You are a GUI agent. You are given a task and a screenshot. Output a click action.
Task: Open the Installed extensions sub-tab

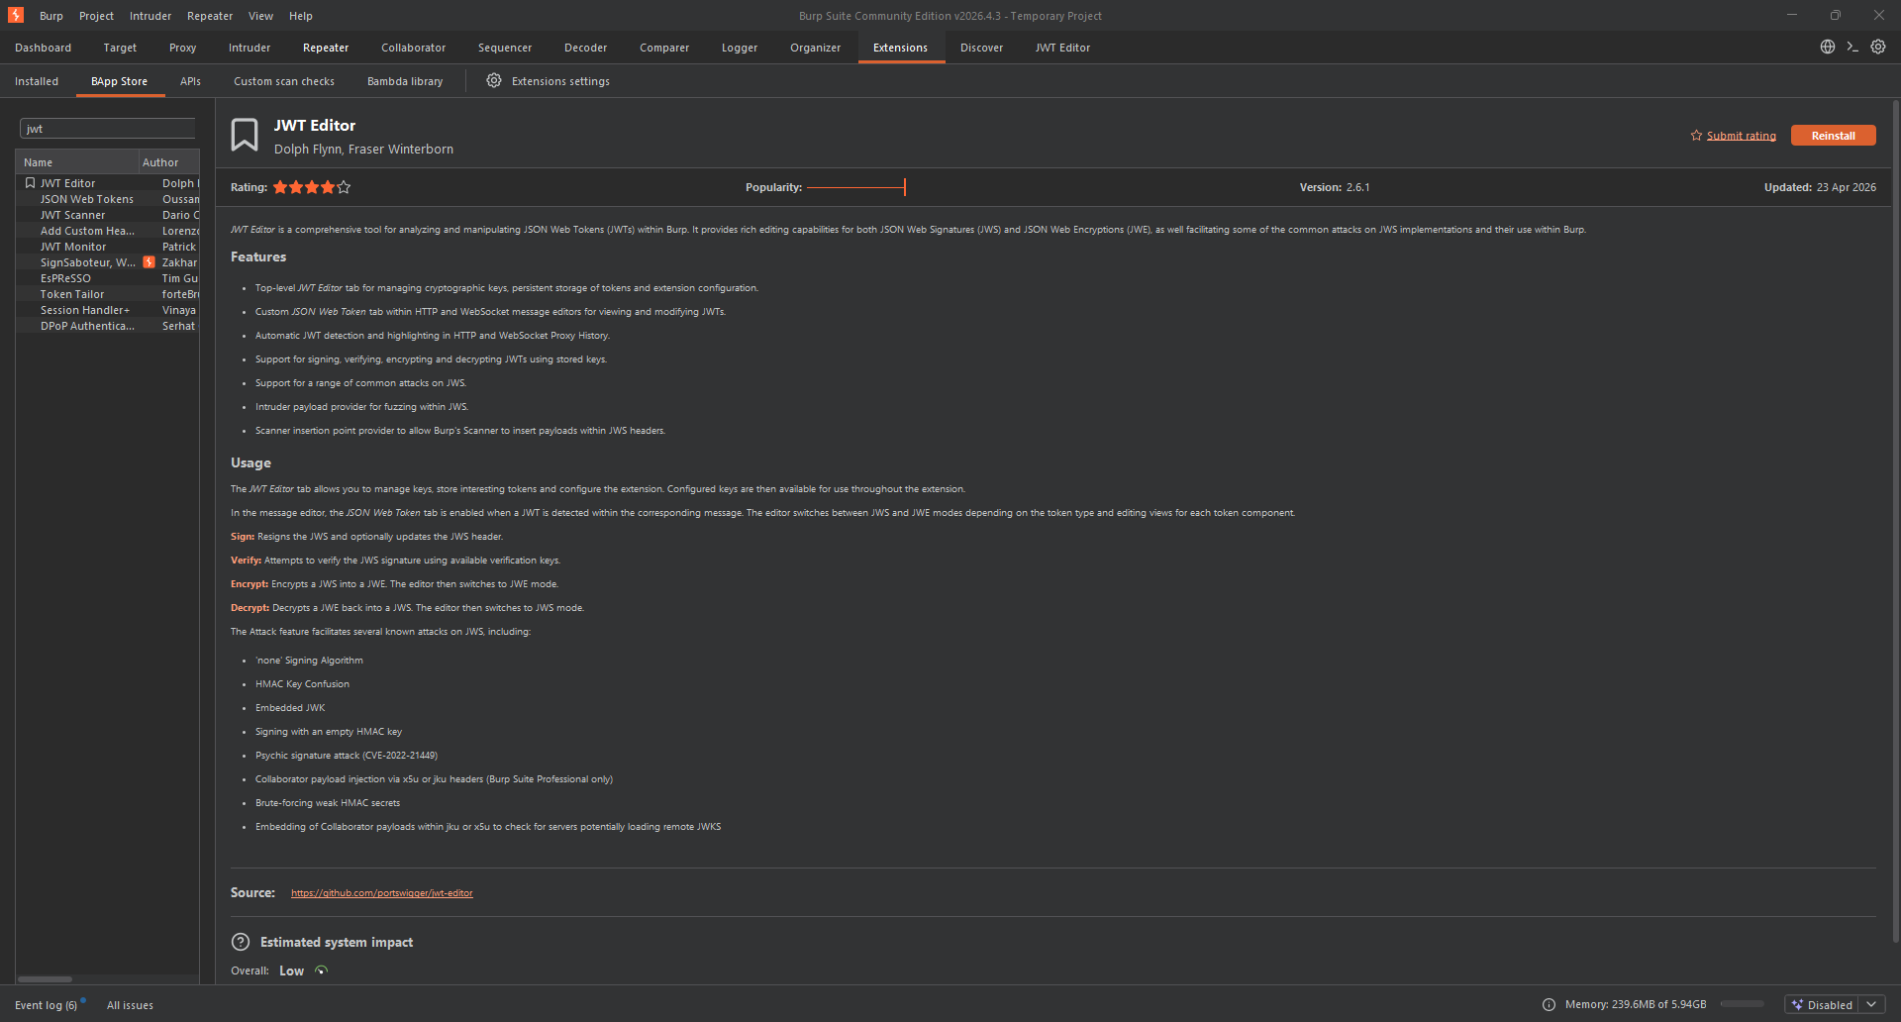click(x=37, y=81)
